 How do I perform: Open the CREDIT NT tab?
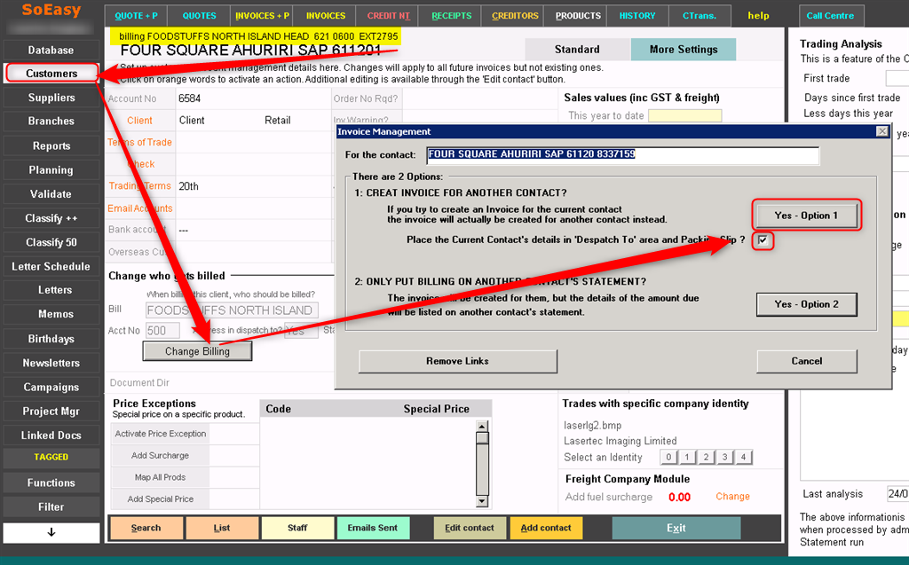tap(389, 16)
